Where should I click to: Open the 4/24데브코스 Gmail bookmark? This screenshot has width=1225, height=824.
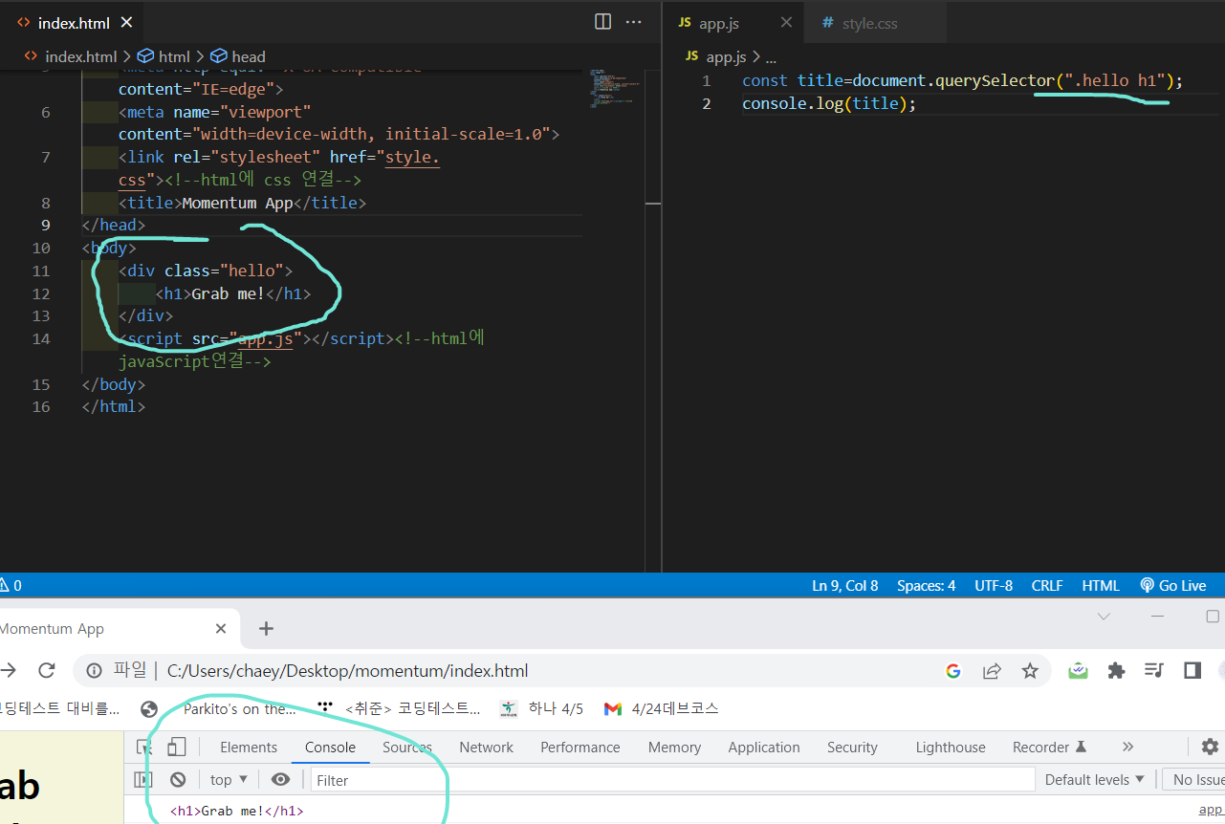point(661,708)
